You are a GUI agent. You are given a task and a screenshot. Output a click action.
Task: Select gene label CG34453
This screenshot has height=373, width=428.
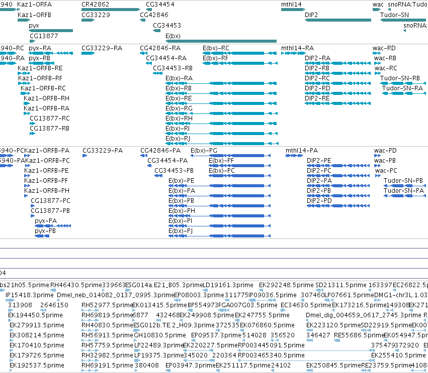click(167, 26)
